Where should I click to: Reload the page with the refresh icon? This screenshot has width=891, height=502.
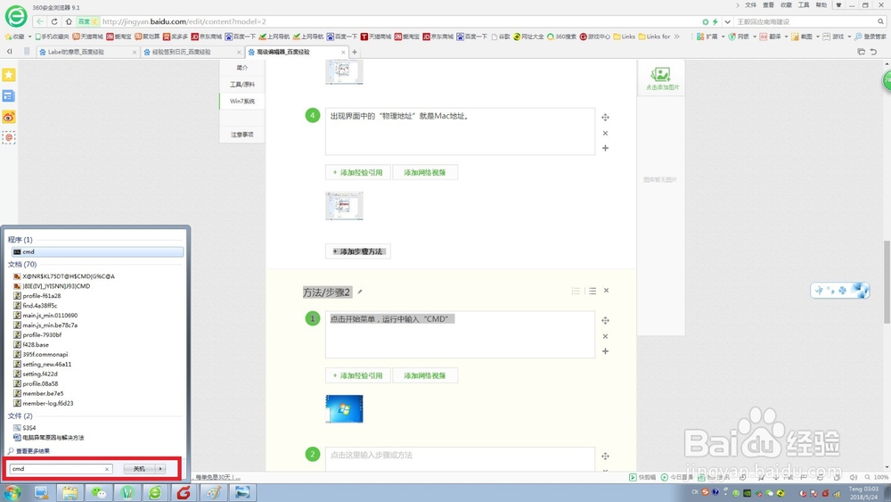54,21
